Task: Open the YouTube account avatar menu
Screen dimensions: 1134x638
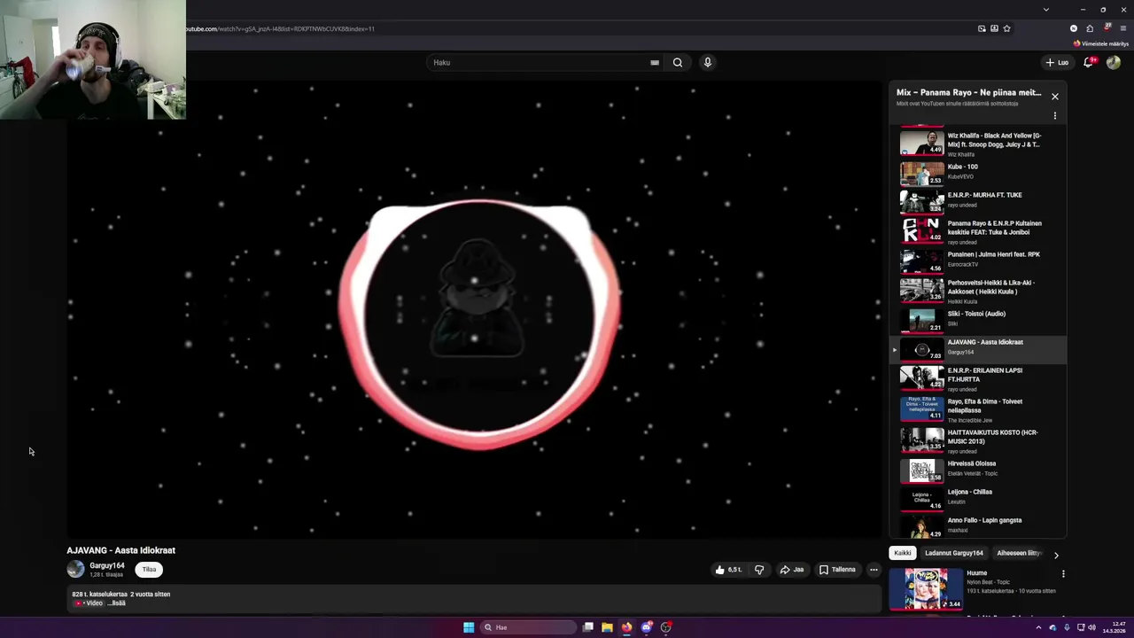Action: pyautogui.click(x=1114, y=62)
